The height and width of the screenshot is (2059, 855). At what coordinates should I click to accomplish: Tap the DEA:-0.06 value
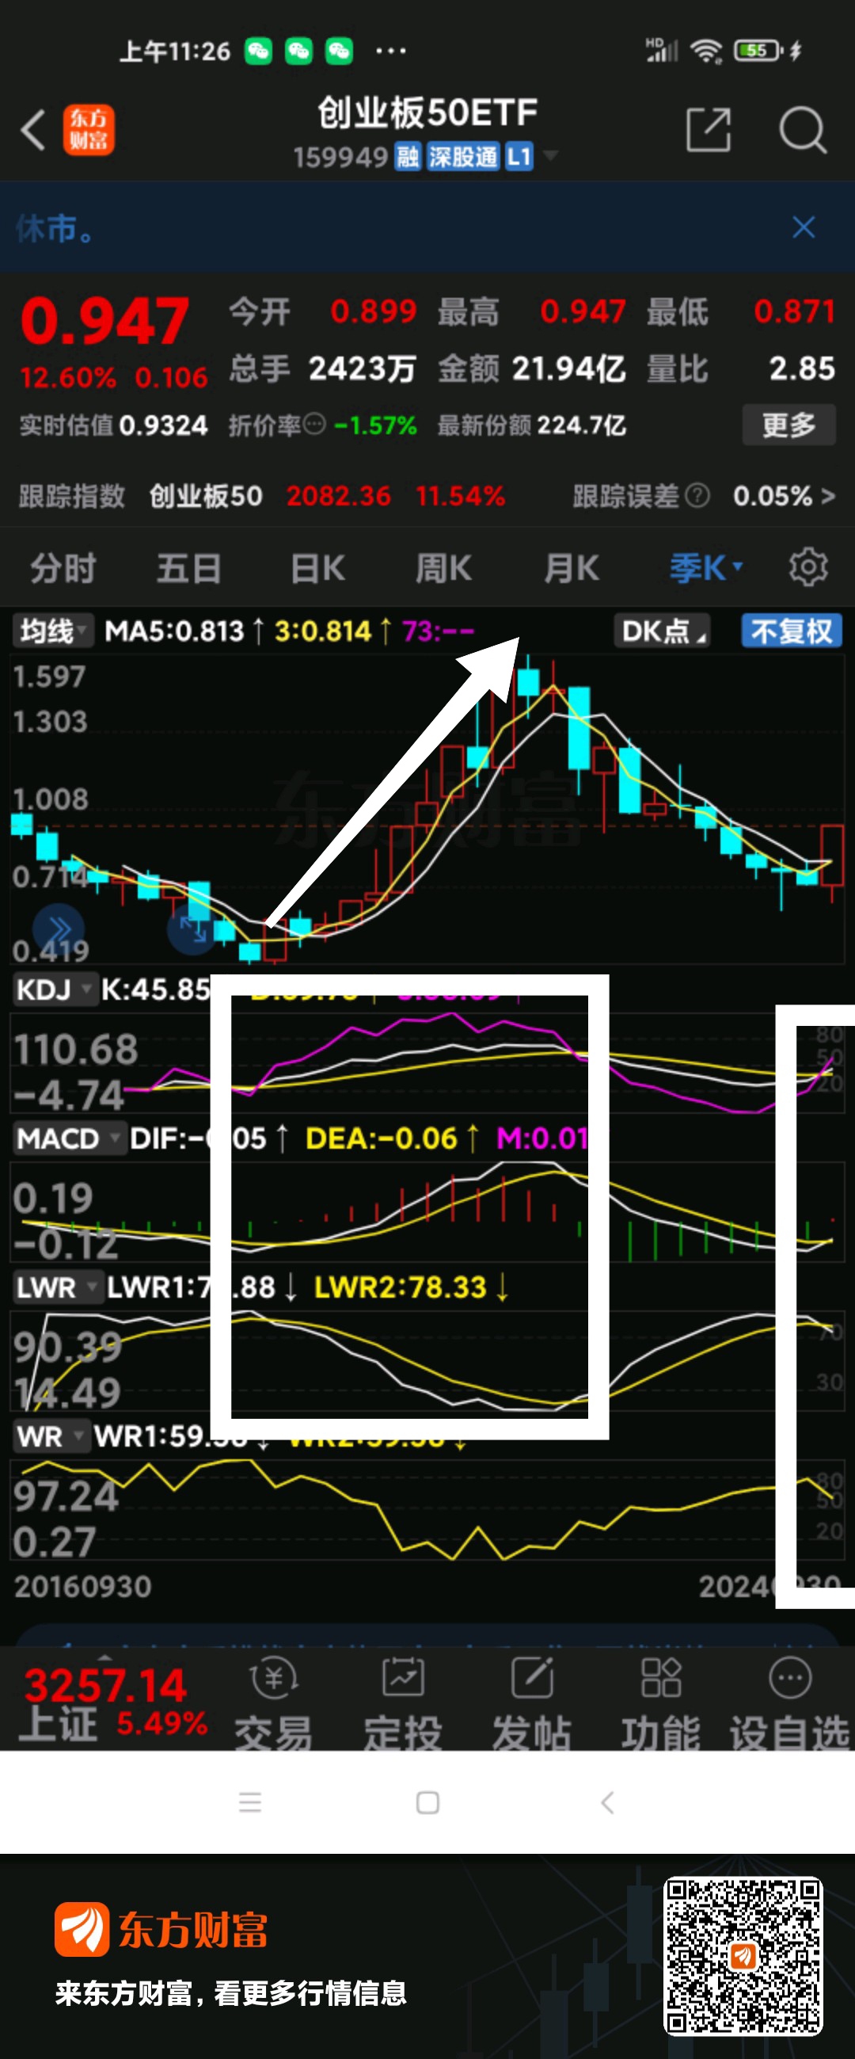click(x=382, y=1138)
